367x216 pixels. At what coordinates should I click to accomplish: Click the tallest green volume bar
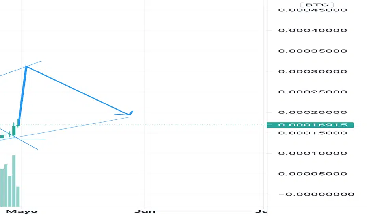point(14,180)
